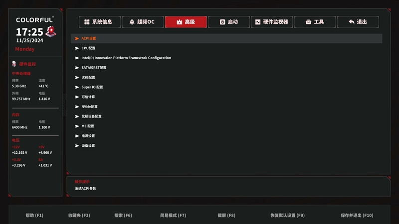Click 截屏 (F8) screenshot
The width and height of the screenshot is (399, 224).
[x=226, y=216]
